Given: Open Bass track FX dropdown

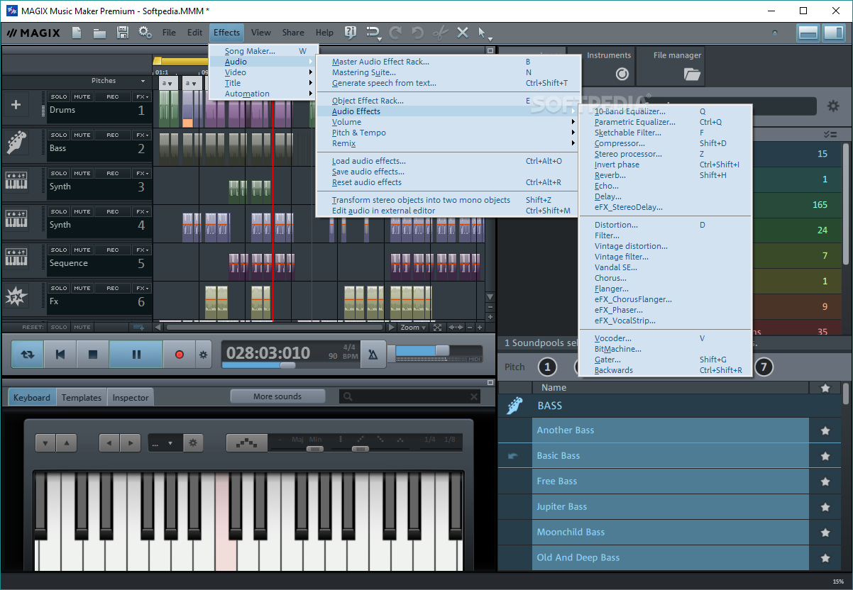Looking at the screenshot, I should point(143,135).
